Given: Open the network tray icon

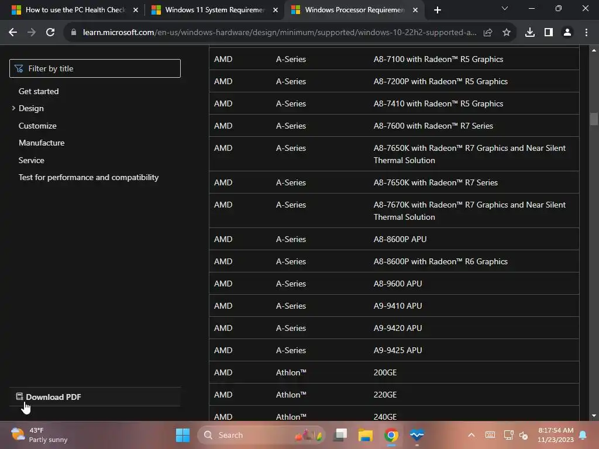Looking at the screenshot, I should click(x=508, y=435).
